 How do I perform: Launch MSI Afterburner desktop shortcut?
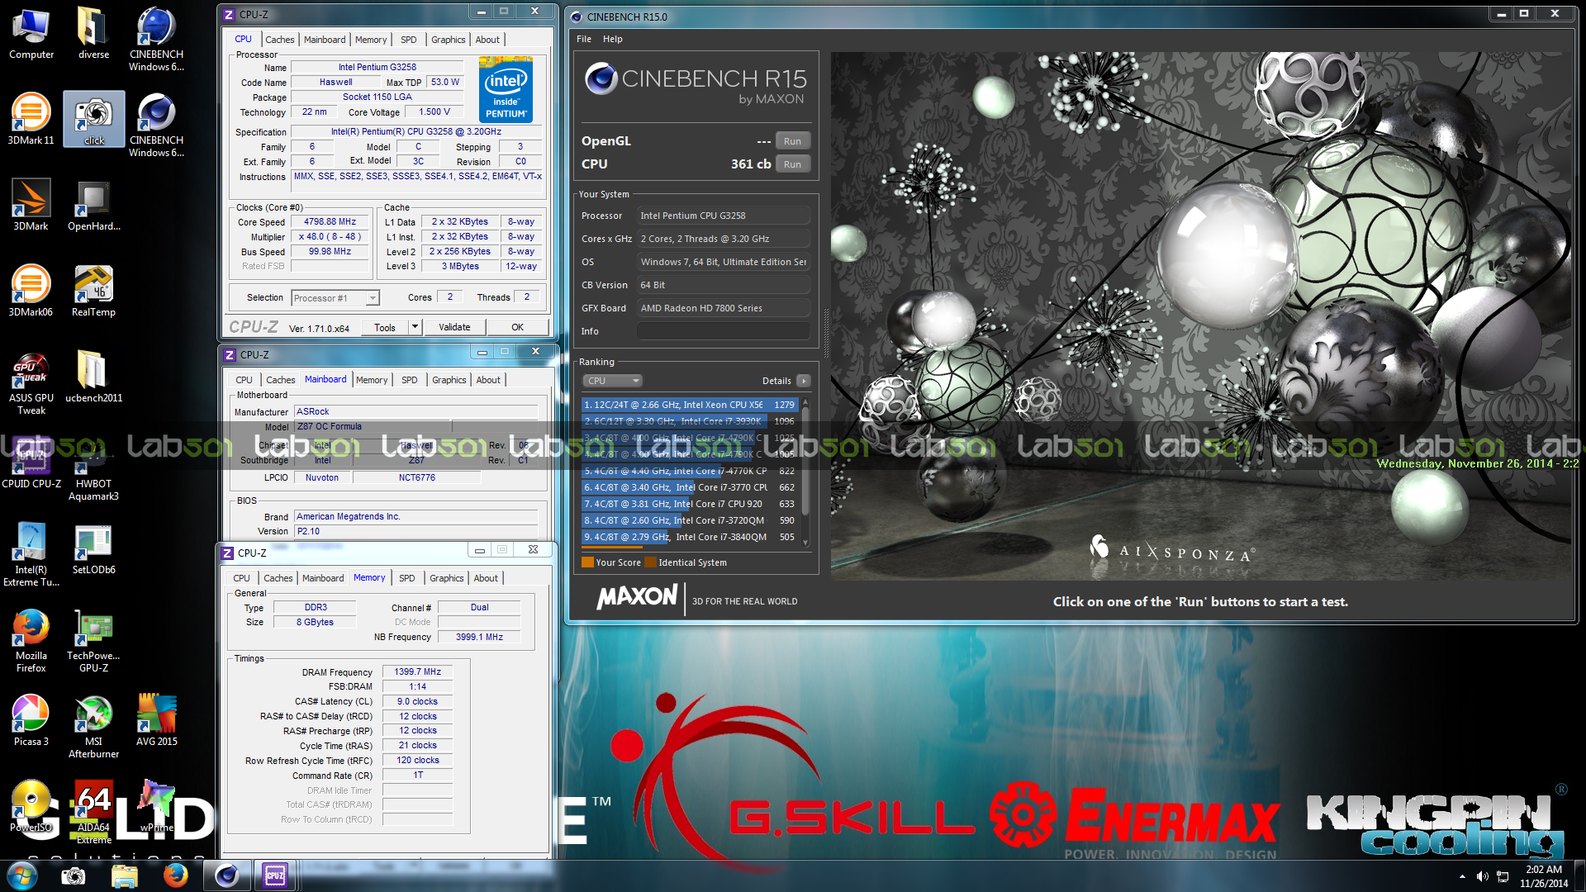coord(93,727)
